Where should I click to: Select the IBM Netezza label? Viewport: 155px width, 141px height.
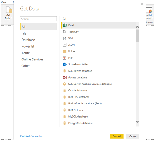pyautogui.click(x=76, y=110)
